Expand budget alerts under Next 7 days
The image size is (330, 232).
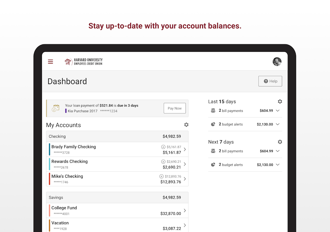click(278, 165)
